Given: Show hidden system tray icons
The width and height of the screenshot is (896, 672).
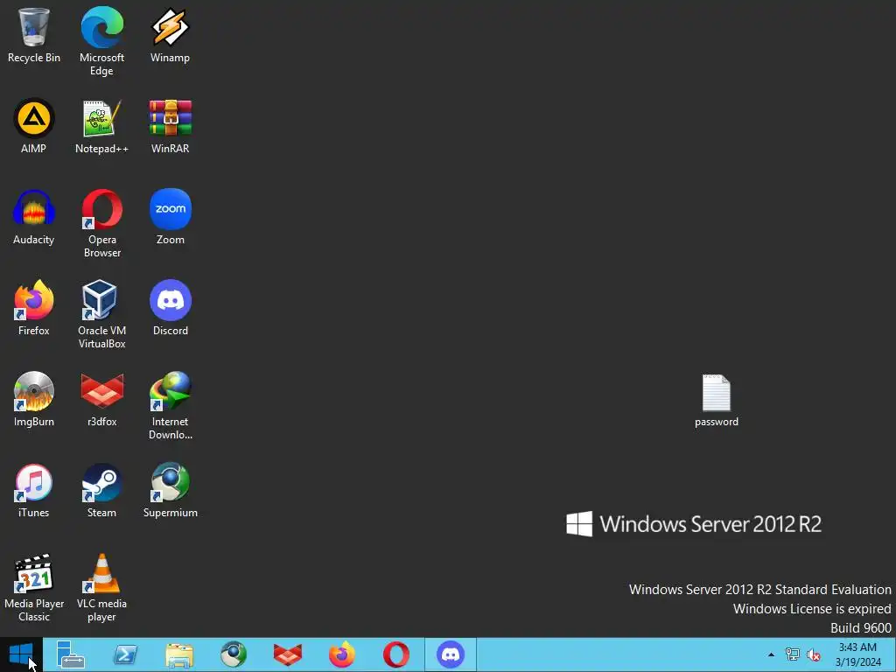Looking at the screenshot, I should click(771, 654).
